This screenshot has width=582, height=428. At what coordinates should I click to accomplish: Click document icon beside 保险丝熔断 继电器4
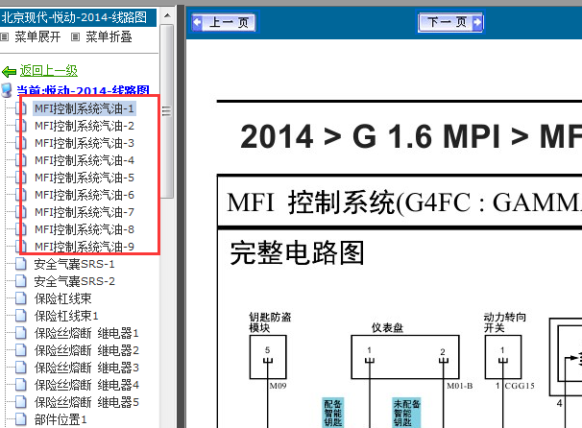[21, 385]
